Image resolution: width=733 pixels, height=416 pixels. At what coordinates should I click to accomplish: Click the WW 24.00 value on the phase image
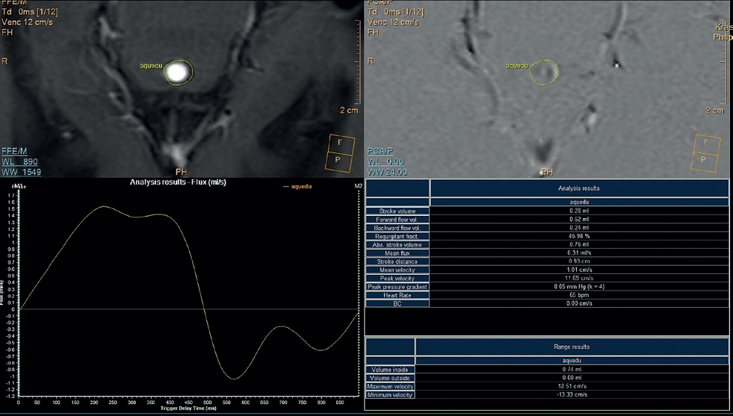coord(387,173)
